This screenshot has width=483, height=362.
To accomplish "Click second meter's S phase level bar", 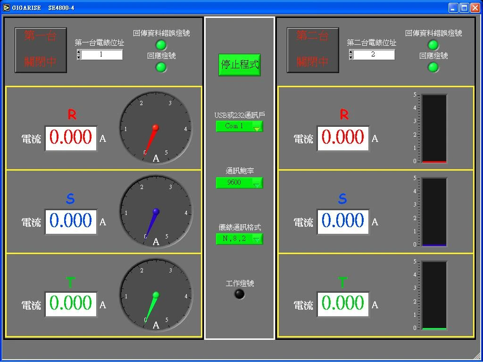I will point(434,212).
